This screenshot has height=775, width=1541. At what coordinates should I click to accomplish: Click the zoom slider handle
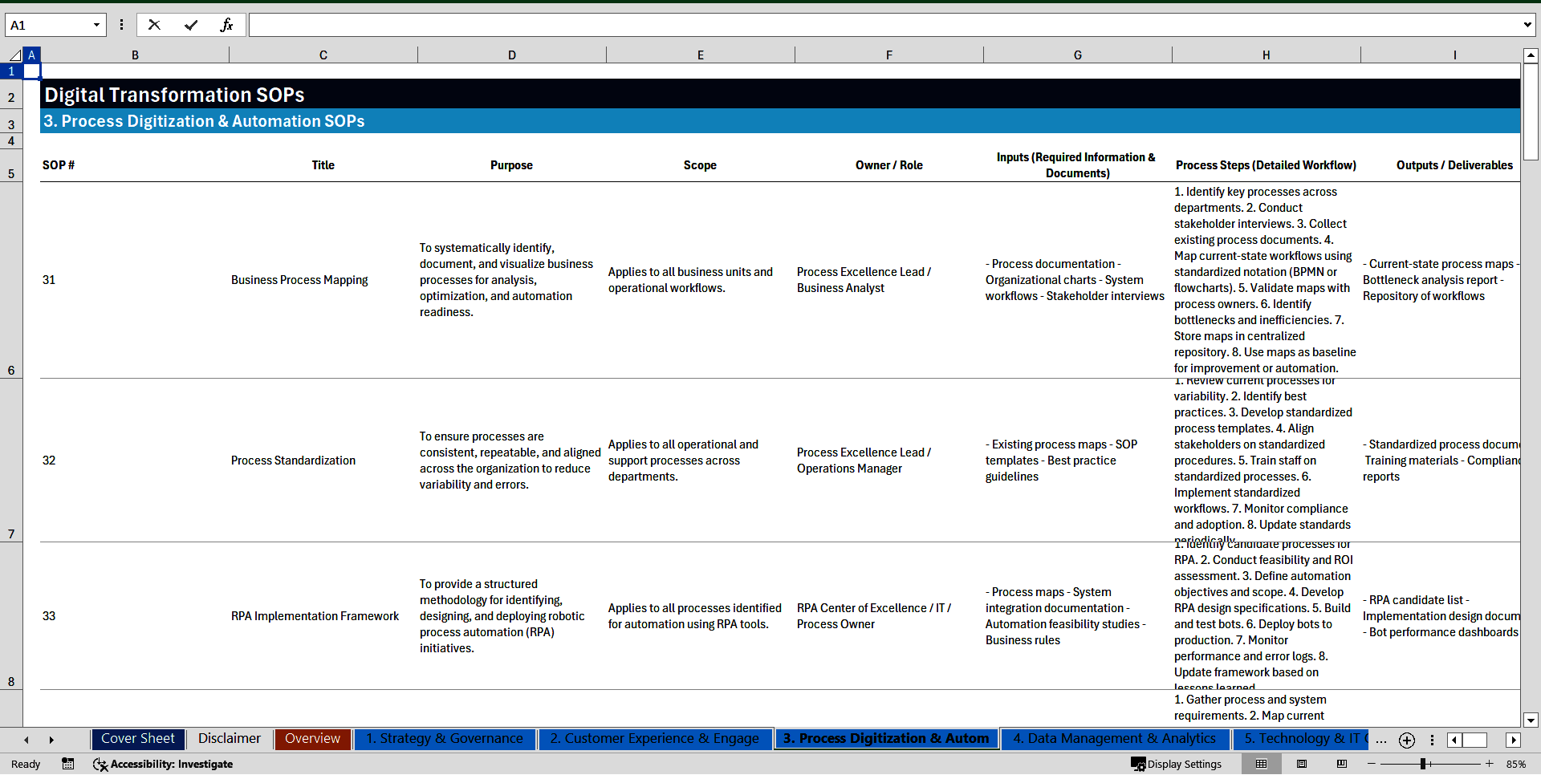coord(1422,764)
